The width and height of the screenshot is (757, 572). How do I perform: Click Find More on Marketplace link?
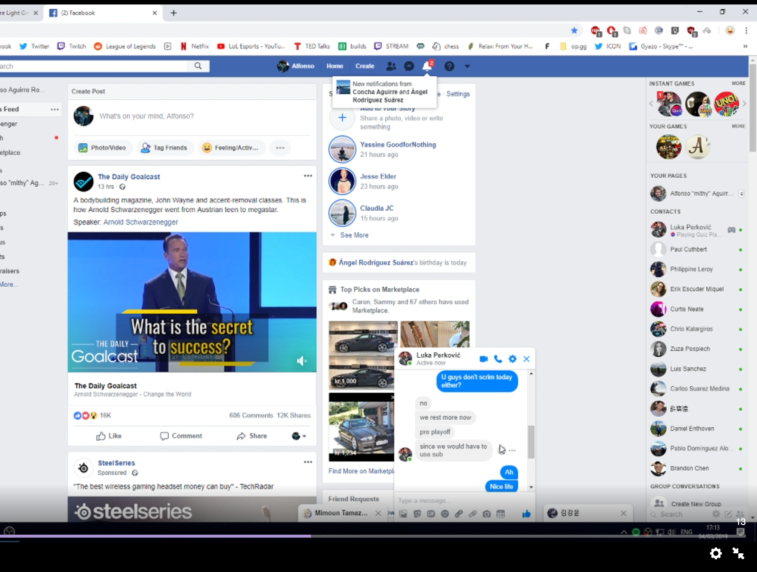pos(361,471)
